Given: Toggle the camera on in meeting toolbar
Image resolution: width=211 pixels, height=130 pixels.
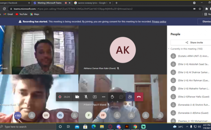Looking at the screenshot, I should pyautogui.click(x=77, y=97).
